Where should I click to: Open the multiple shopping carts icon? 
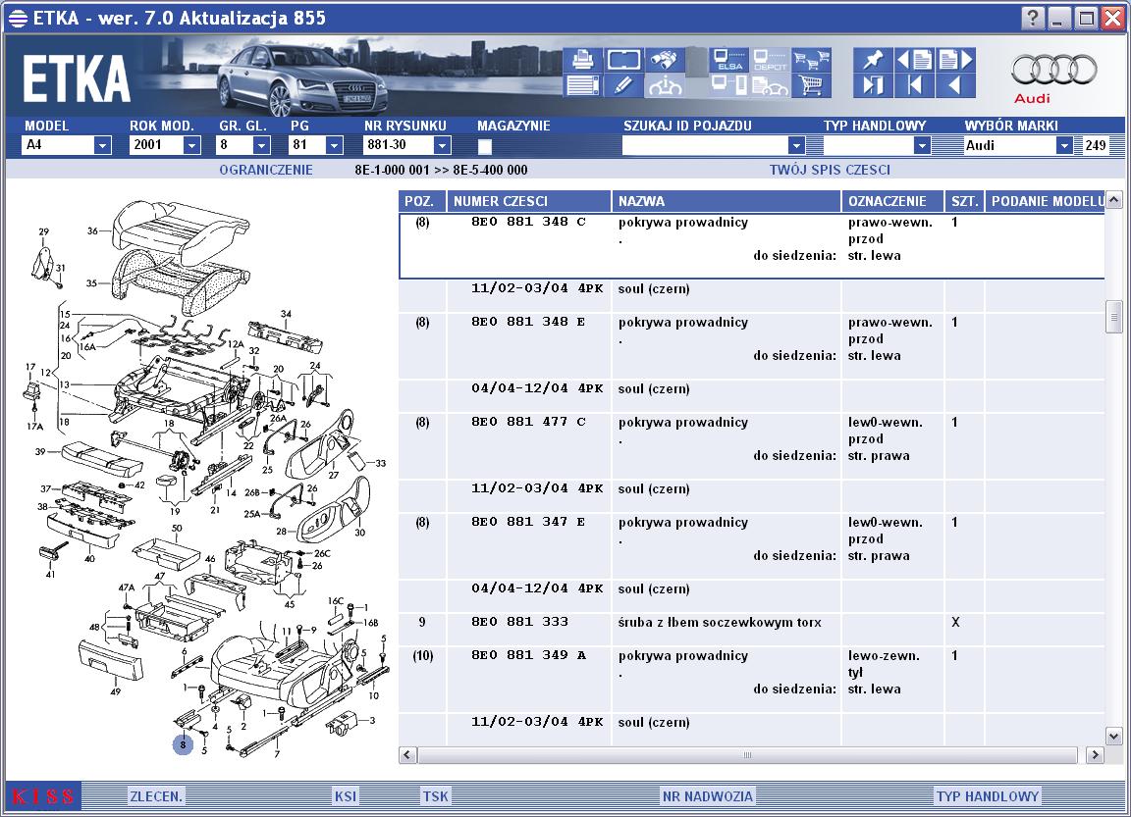pyautogui.click(x=812, y=59)
